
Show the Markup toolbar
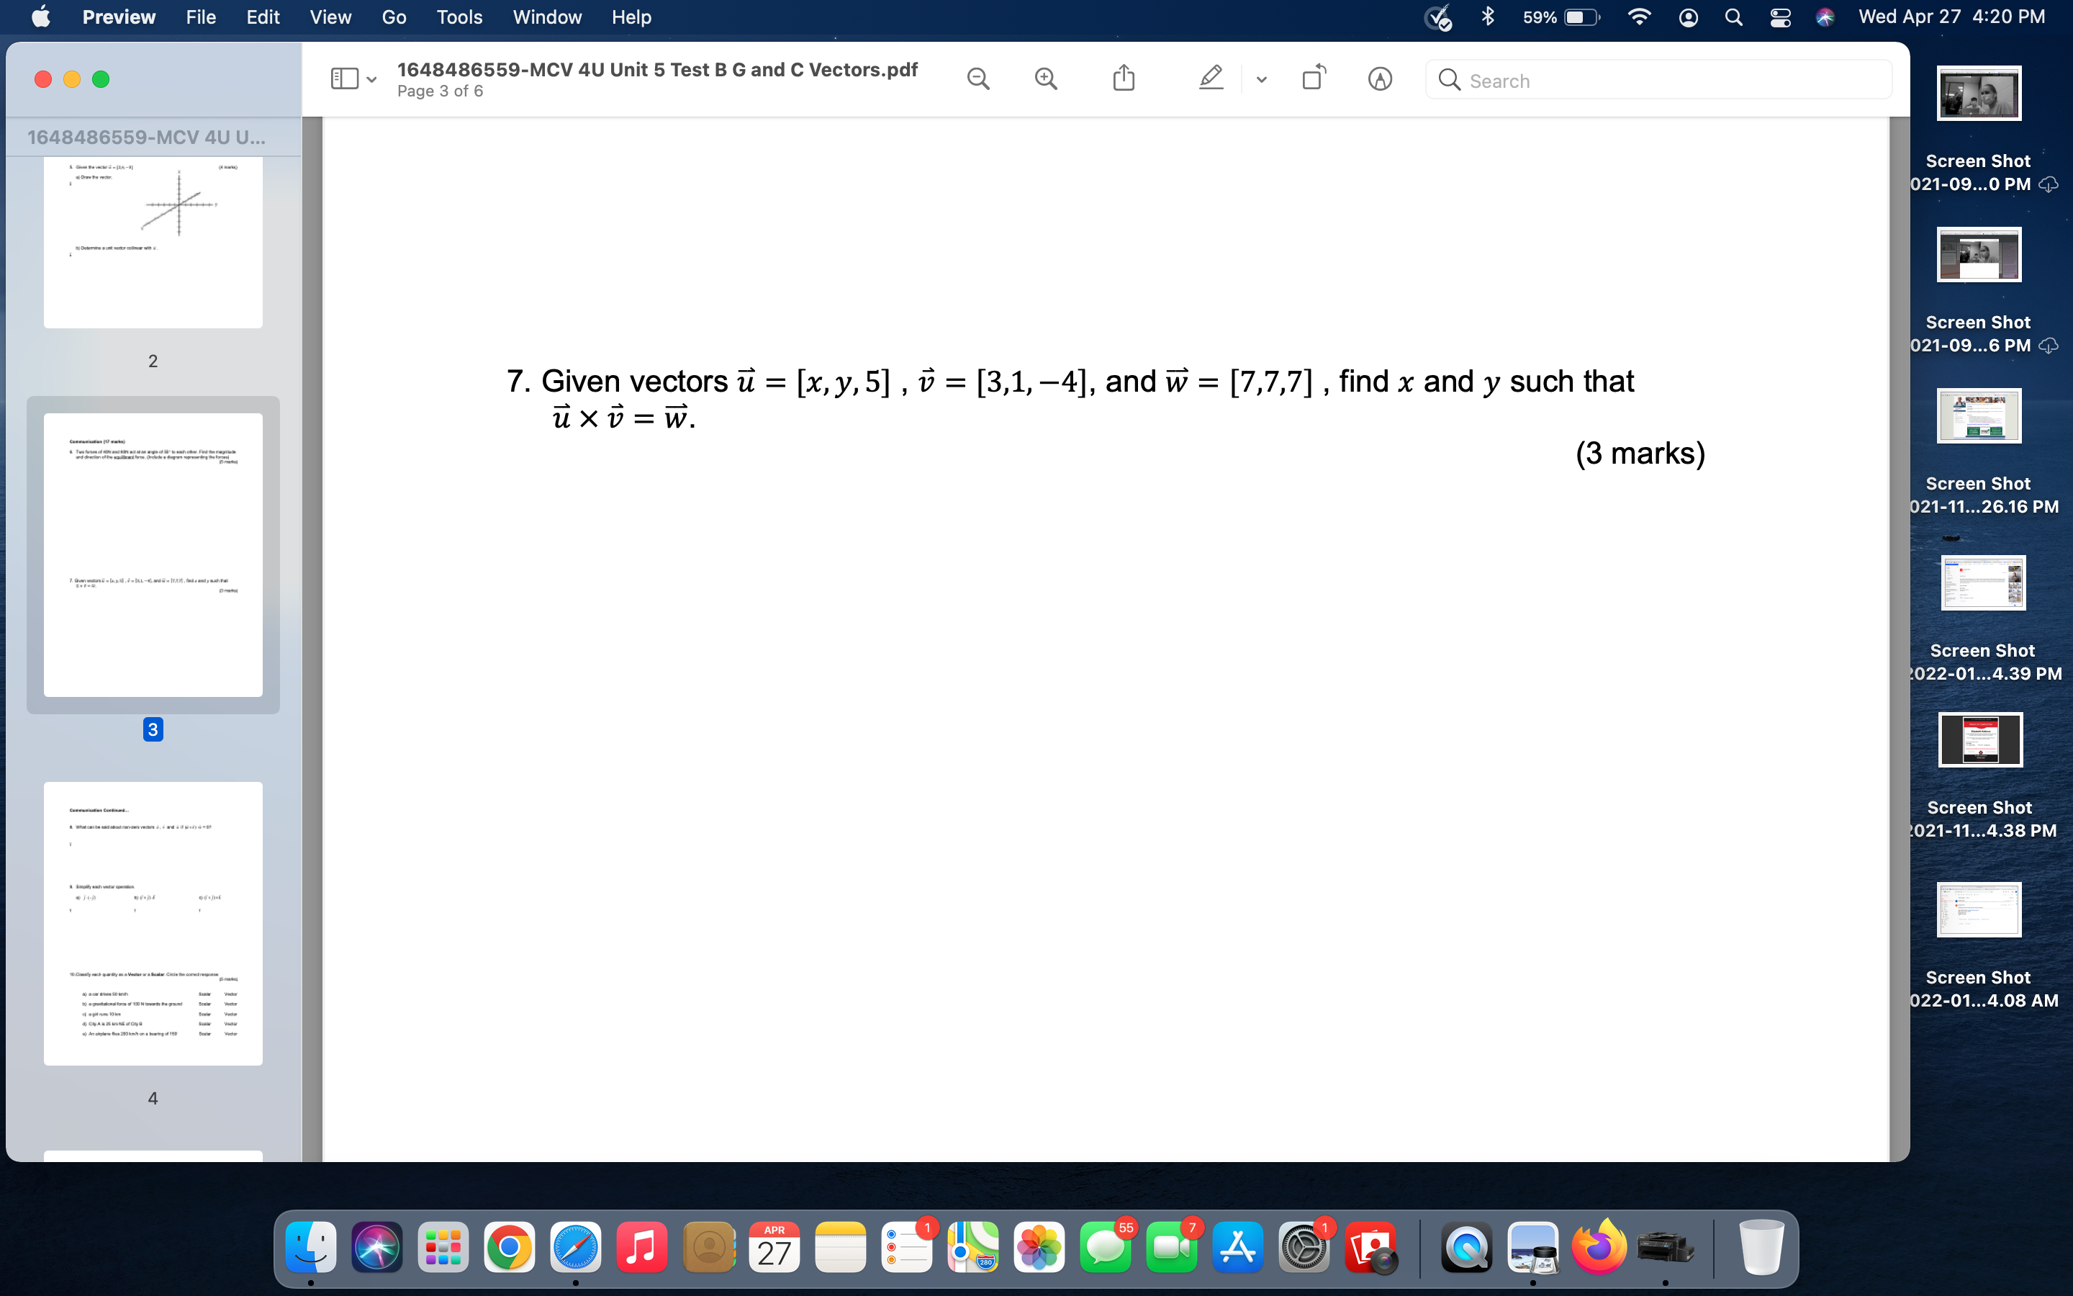click(x=1379, y=80)
